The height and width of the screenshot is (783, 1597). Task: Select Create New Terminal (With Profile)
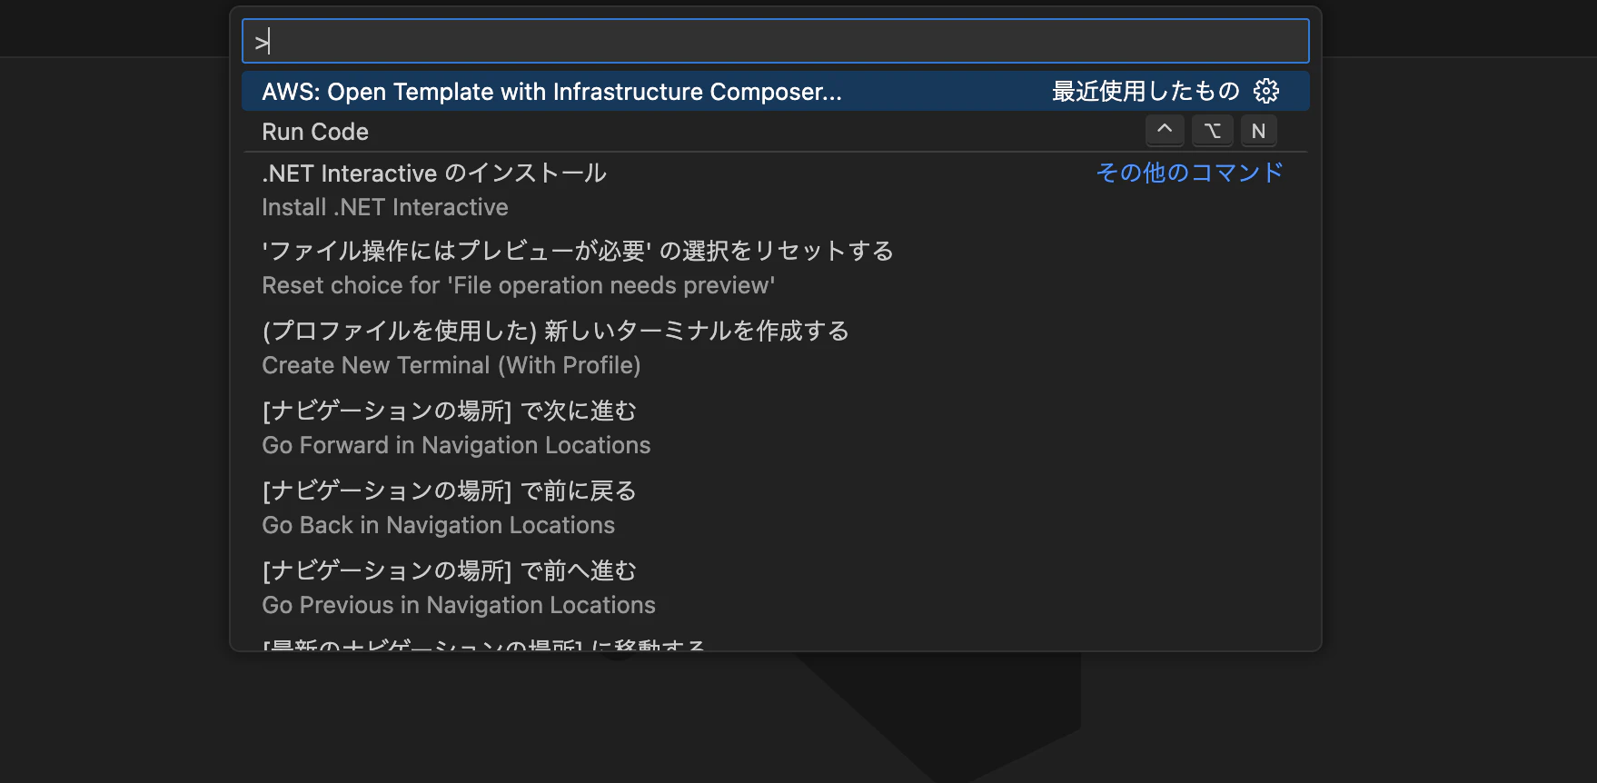click(775, 349)
